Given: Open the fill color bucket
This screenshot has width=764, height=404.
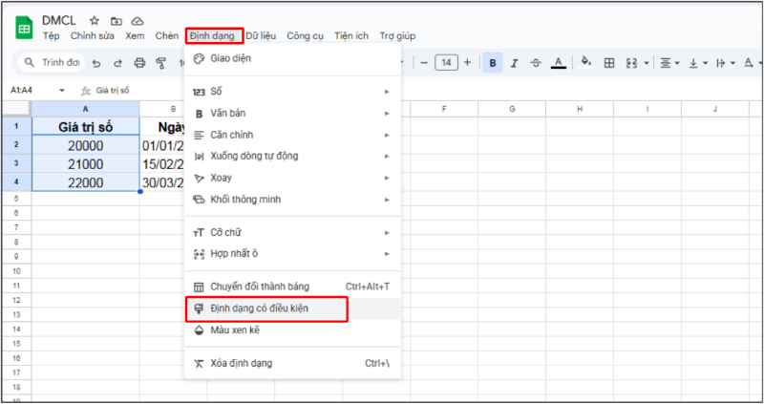Looking at the screenshot, I should click(x=586, y=62).
